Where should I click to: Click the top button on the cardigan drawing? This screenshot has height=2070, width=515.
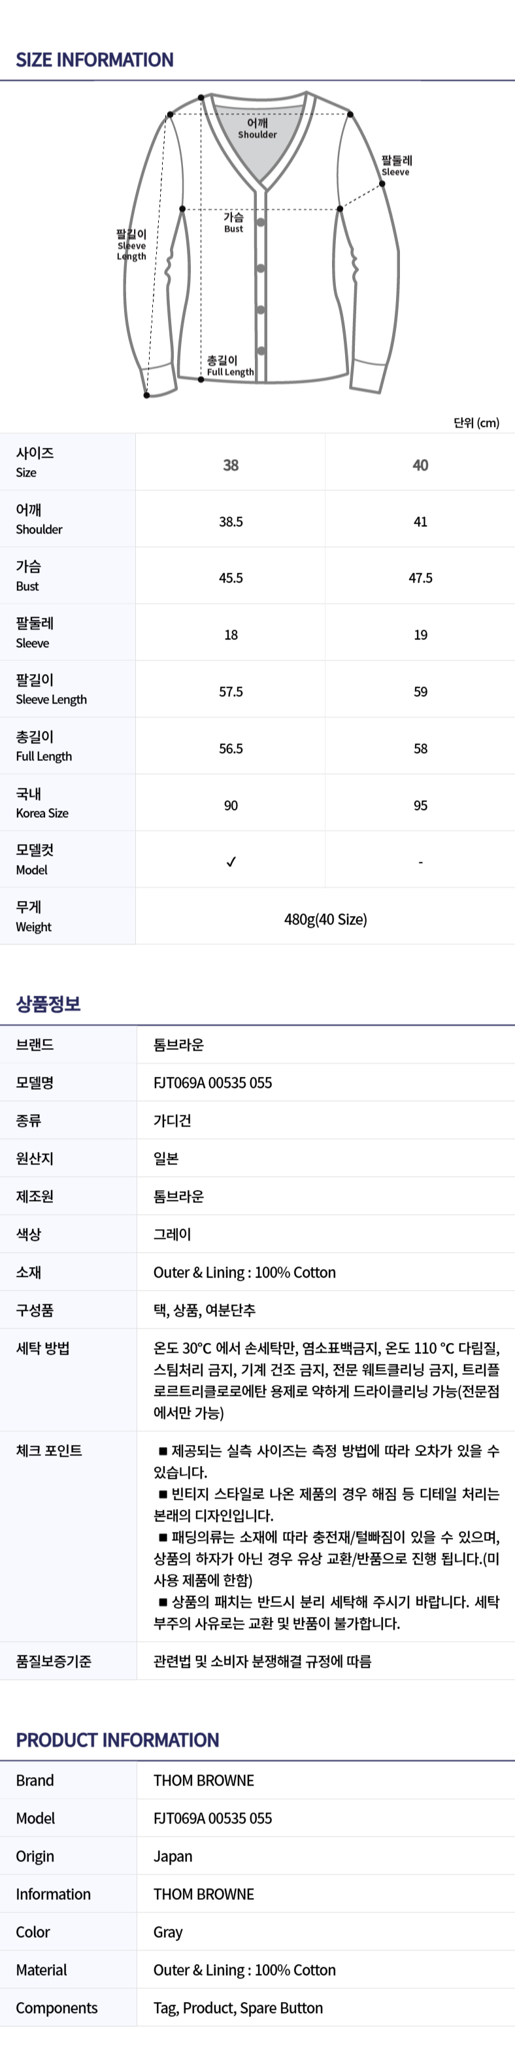pos(261,222)
